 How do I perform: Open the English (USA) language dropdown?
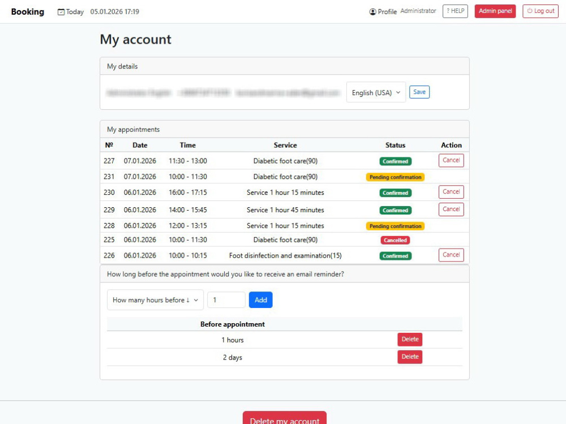376,92
